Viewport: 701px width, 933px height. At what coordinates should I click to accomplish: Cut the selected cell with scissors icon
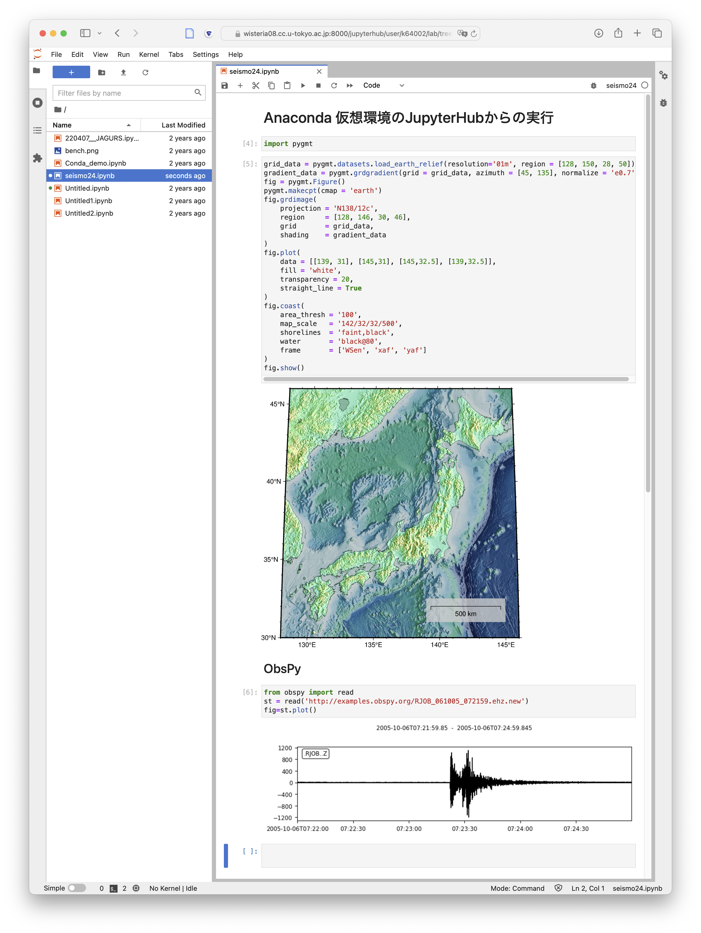pos(255,86)
